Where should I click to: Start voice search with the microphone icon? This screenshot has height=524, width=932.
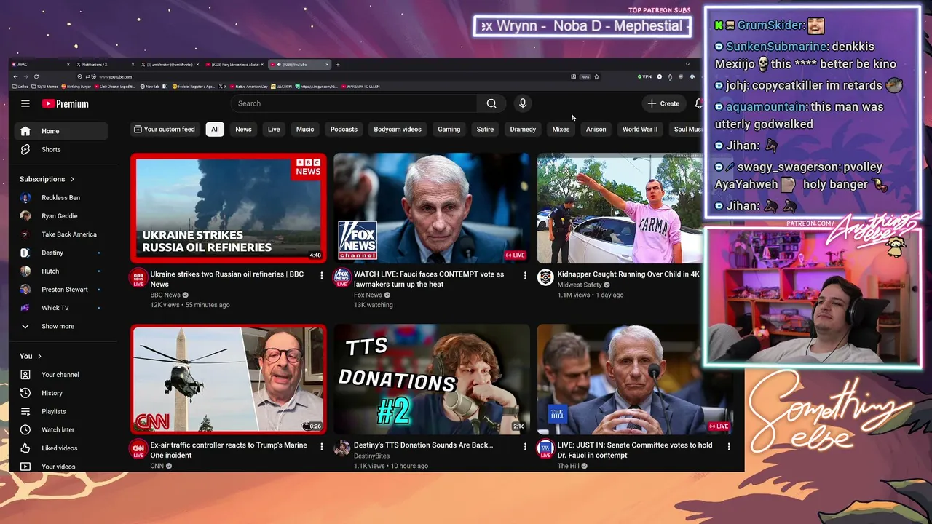click(523, 103)
